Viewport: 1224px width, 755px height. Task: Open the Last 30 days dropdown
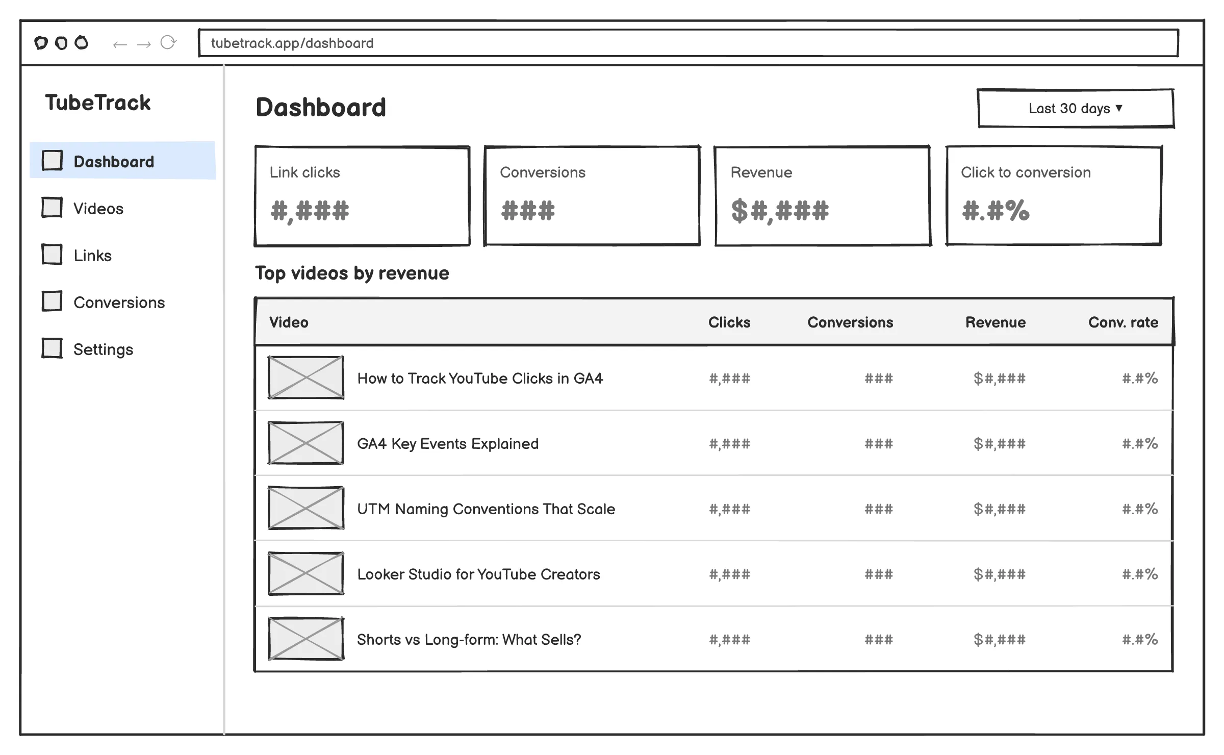click(x=1076, y=108)
